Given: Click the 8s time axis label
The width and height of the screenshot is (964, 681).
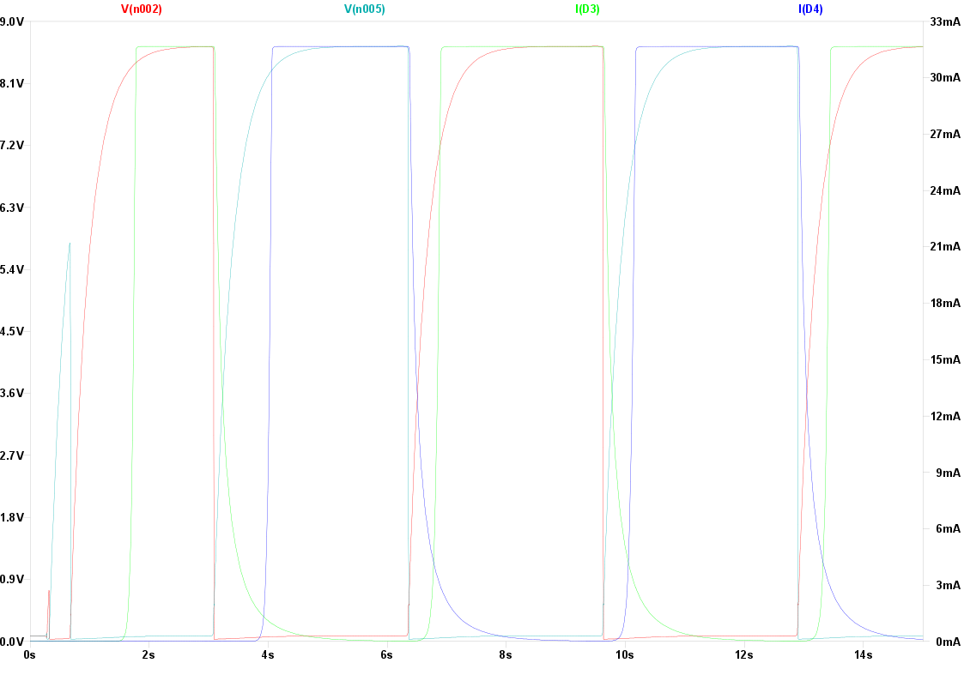Looking at the screenshot, I should click(x=506, y=655).
